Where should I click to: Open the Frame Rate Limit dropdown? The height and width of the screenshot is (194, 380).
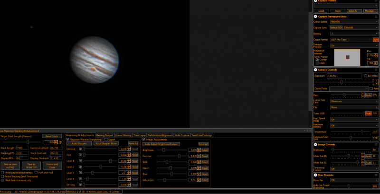[354, 101]
